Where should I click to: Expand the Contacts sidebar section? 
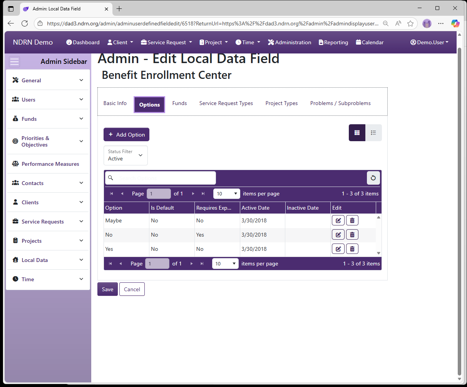48,183
